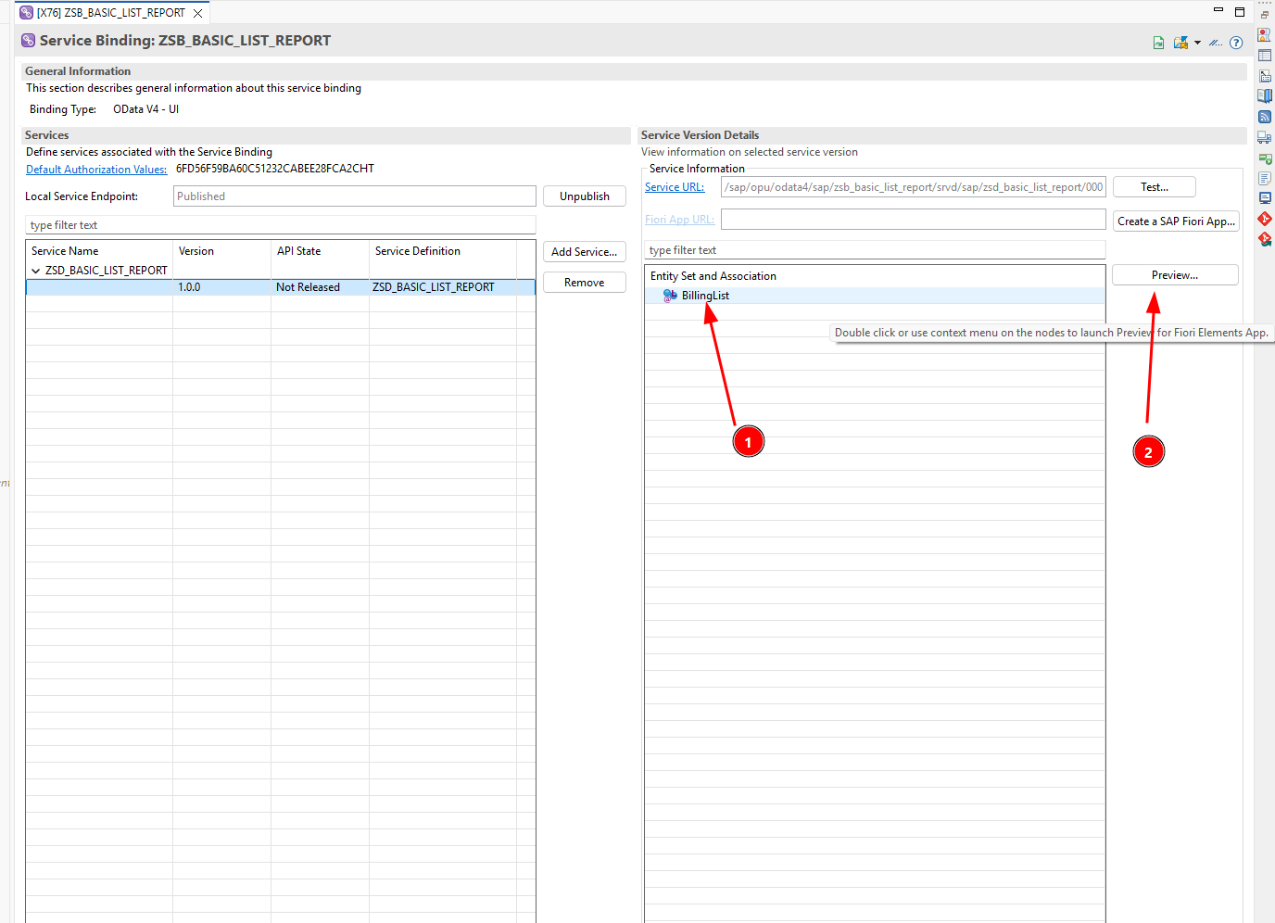Open help with the question mark icon
This screenshot has width=1275, height=923.
coord(1236,43)
